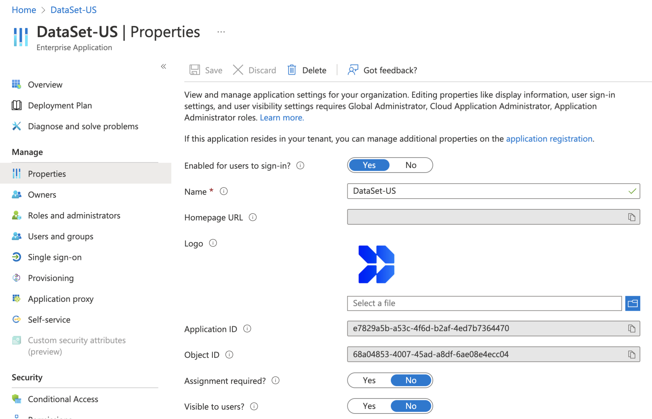652x419 pixels.
Task: Open the ellipsis more options menu
Action: tap(221, 32)
